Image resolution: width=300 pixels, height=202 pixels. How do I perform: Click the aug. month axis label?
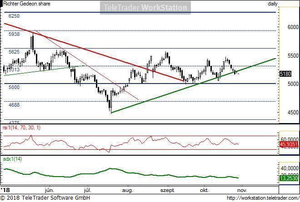coord(127,190)
